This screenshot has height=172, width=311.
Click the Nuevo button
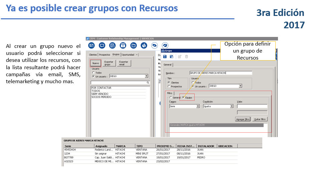coord(95,63)
